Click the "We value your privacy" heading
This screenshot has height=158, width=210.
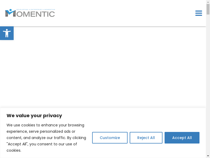click(34, 116)
